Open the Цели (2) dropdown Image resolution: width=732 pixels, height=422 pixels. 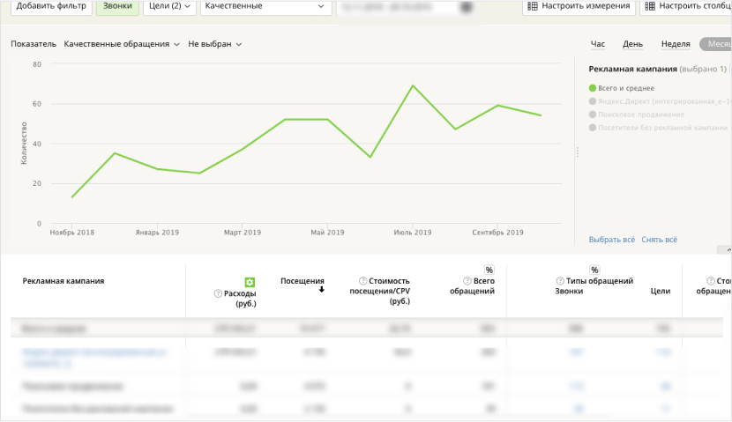tap(169, 7)
